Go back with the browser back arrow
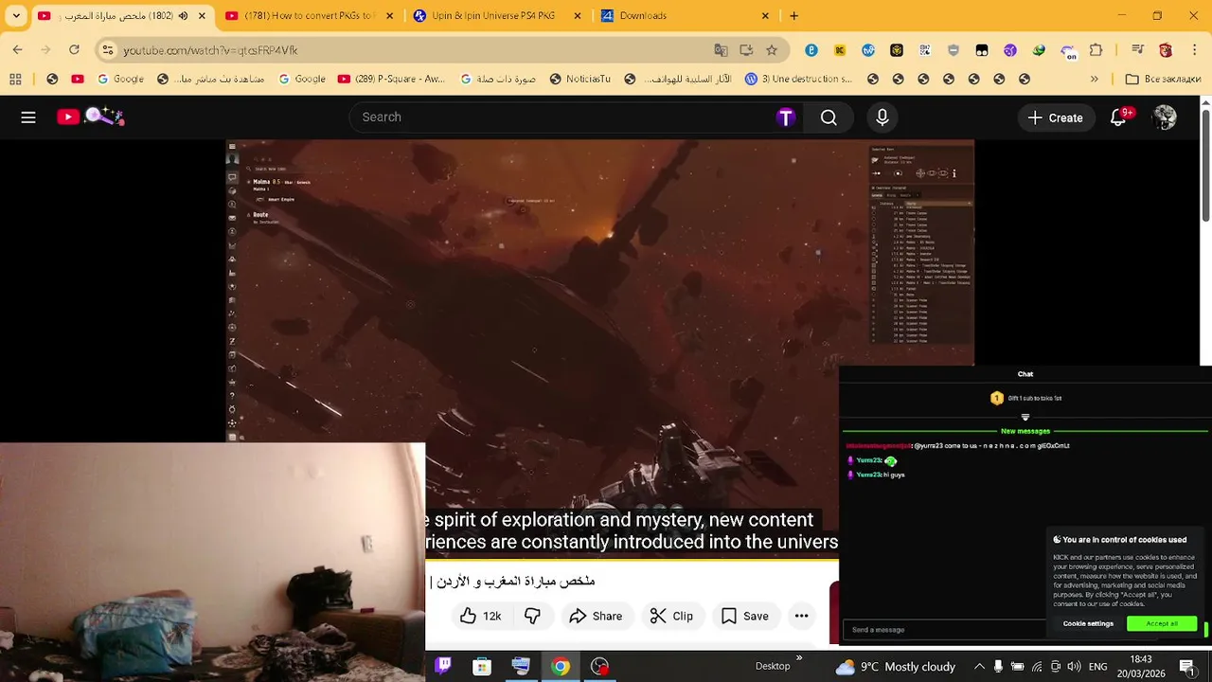Screen dimensions: 1212x682 (17, 50)
